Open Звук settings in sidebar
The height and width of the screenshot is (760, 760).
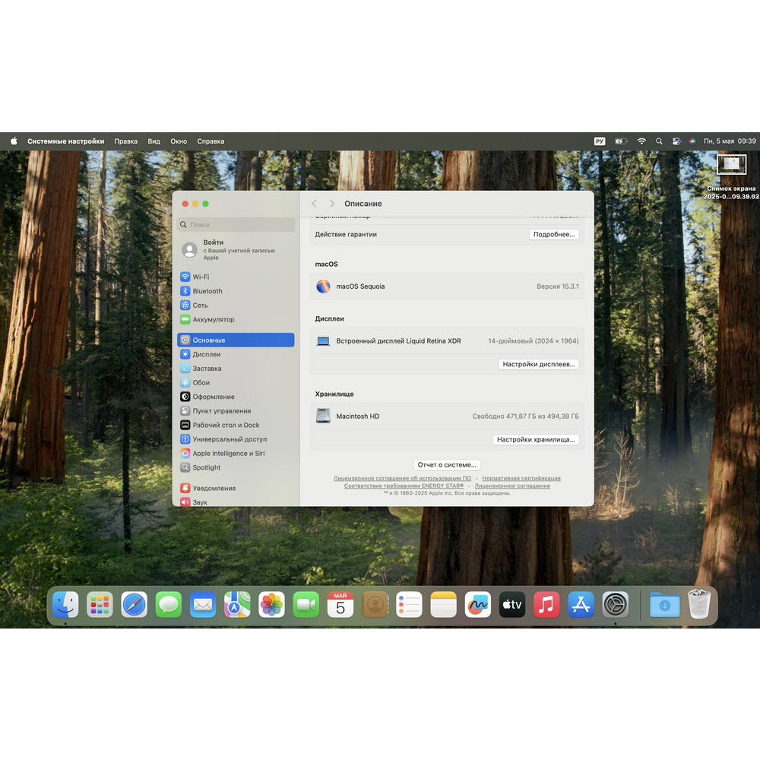tap(236, 502)
